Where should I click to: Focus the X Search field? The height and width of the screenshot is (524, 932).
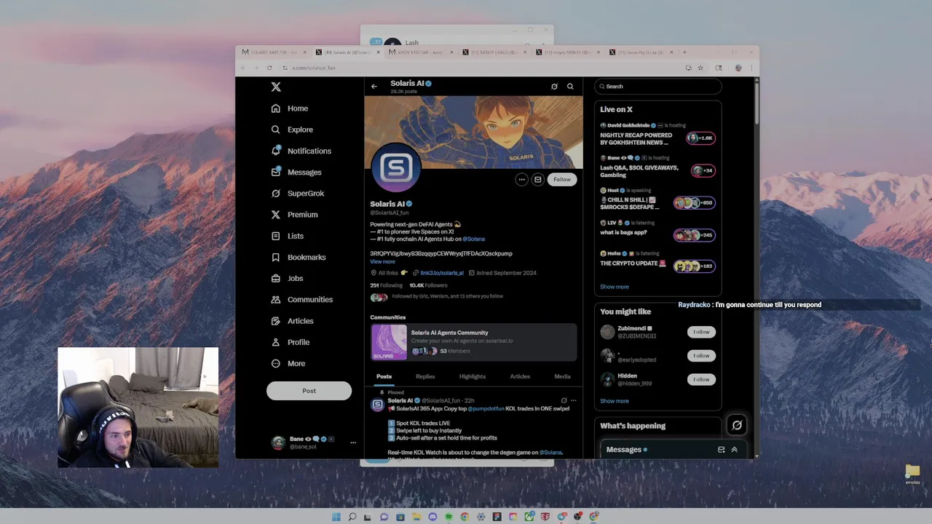pyautogui.click(x=657, y=87)
